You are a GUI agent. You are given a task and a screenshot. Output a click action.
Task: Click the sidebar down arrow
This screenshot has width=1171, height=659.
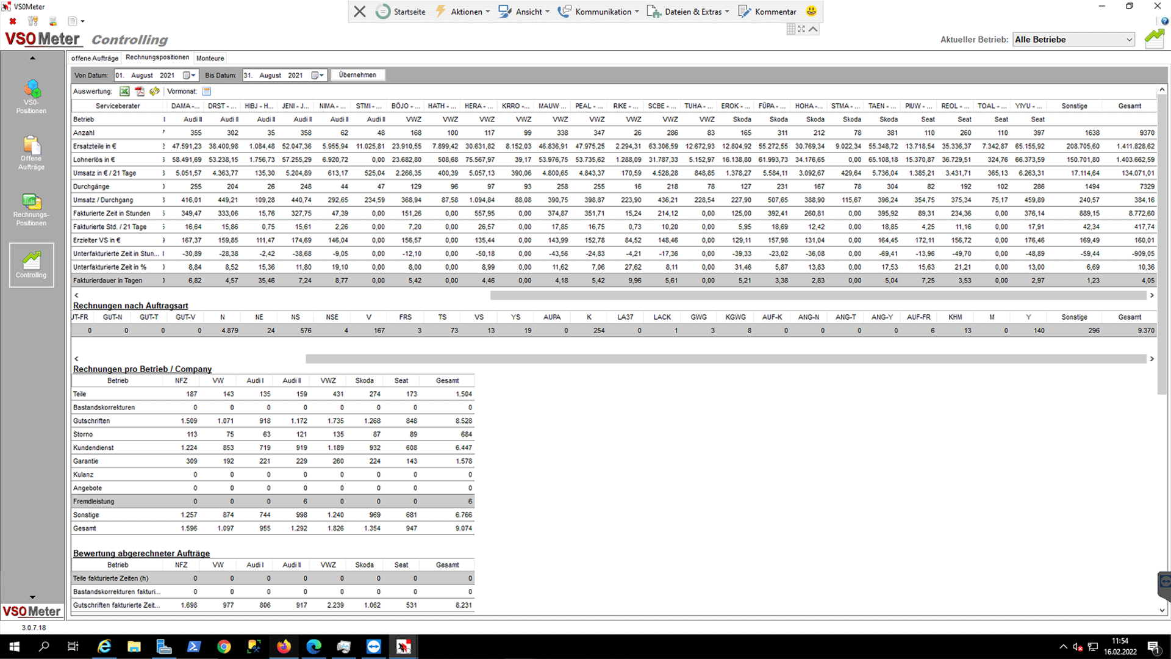click(32, 597)
